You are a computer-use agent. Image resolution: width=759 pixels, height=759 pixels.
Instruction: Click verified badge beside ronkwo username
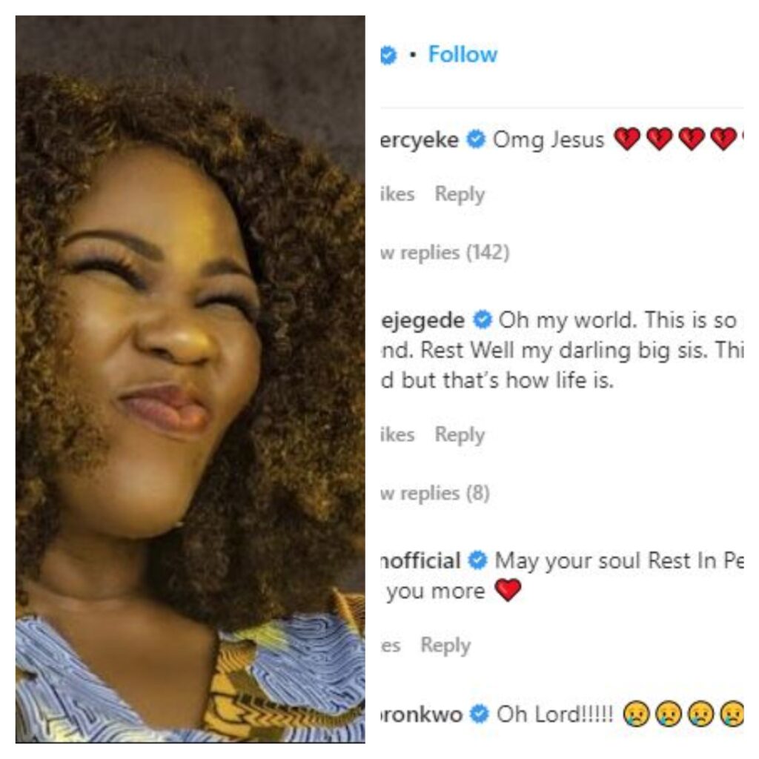click(480, 714)
